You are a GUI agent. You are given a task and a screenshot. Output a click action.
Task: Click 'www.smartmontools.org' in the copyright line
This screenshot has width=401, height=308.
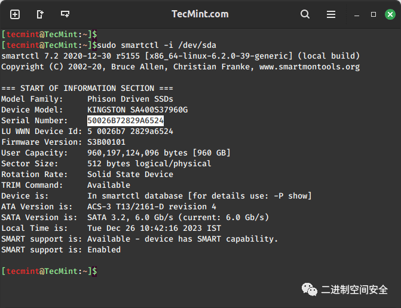click(310, 67)
